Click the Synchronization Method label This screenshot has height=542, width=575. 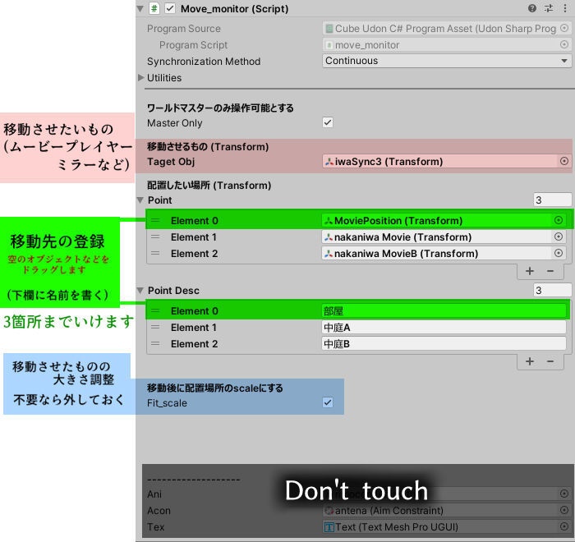click(204, 62)
